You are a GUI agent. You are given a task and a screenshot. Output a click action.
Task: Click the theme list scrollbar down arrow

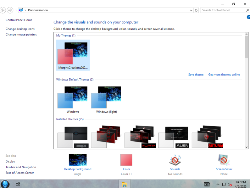coord(247,147)
